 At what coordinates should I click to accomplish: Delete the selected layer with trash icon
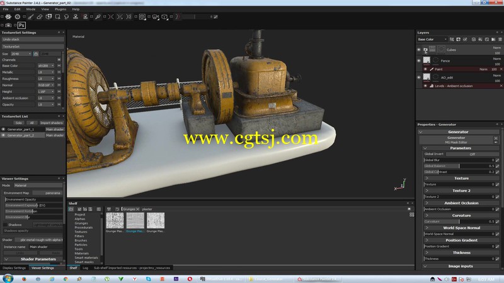(500, 40)
